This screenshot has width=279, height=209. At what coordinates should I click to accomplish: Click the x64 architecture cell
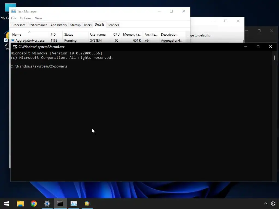147,41
